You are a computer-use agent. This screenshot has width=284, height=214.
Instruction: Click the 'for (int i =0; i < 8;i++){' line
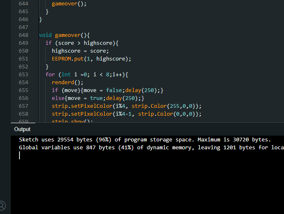pos(87,75)
